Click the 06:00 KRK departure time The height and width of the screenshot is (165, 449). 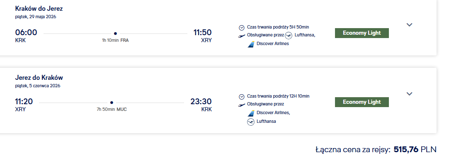click(x=26, y=36)
